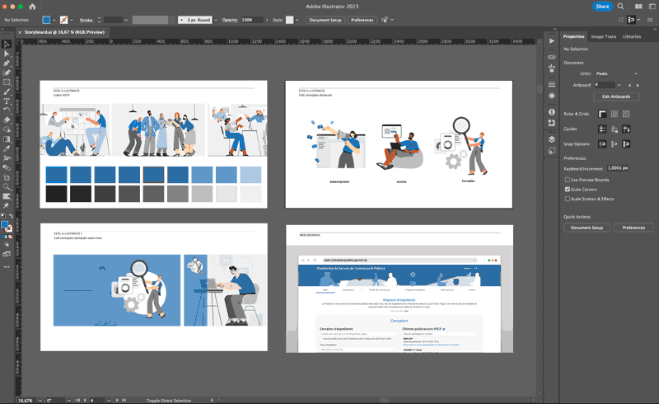Open the 3 pt. Round brush dropdown
The width and height of the screenshot is (659, 404).
click(x=216, y=20)
